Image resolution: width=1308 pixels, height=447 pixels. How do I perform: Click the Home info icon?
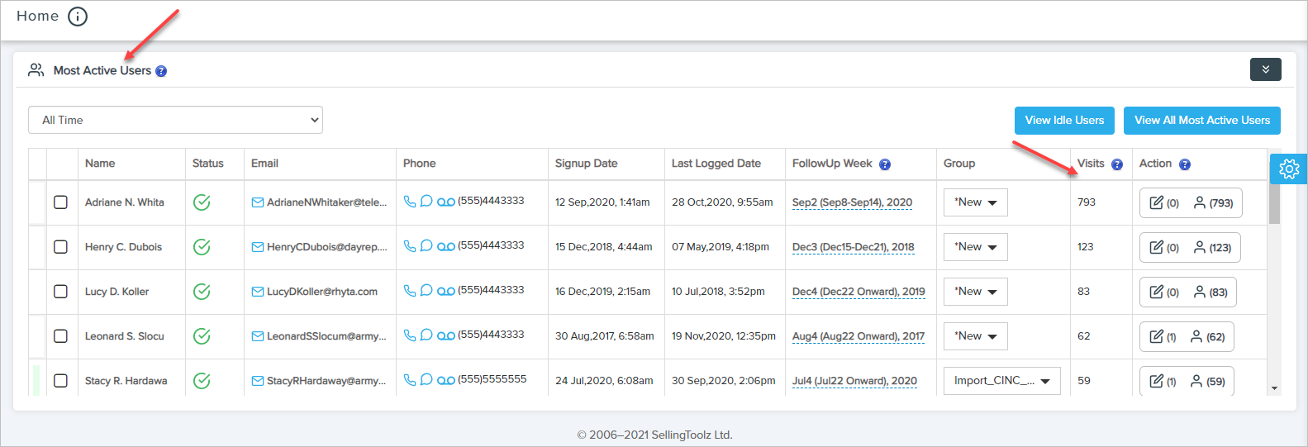point(78,17)
